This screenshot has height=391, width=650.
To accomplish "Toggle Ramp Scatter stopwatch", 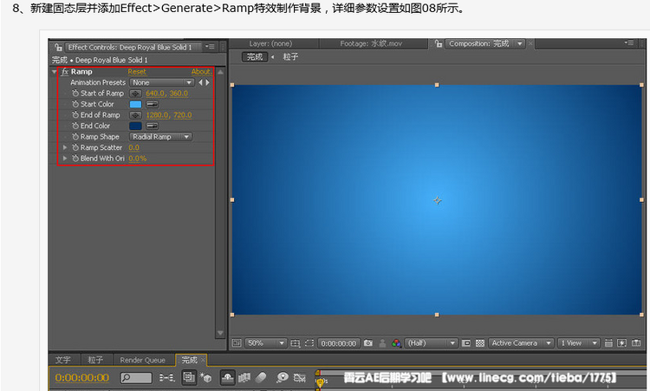I will pyautogui.click(x=75, y=147).
